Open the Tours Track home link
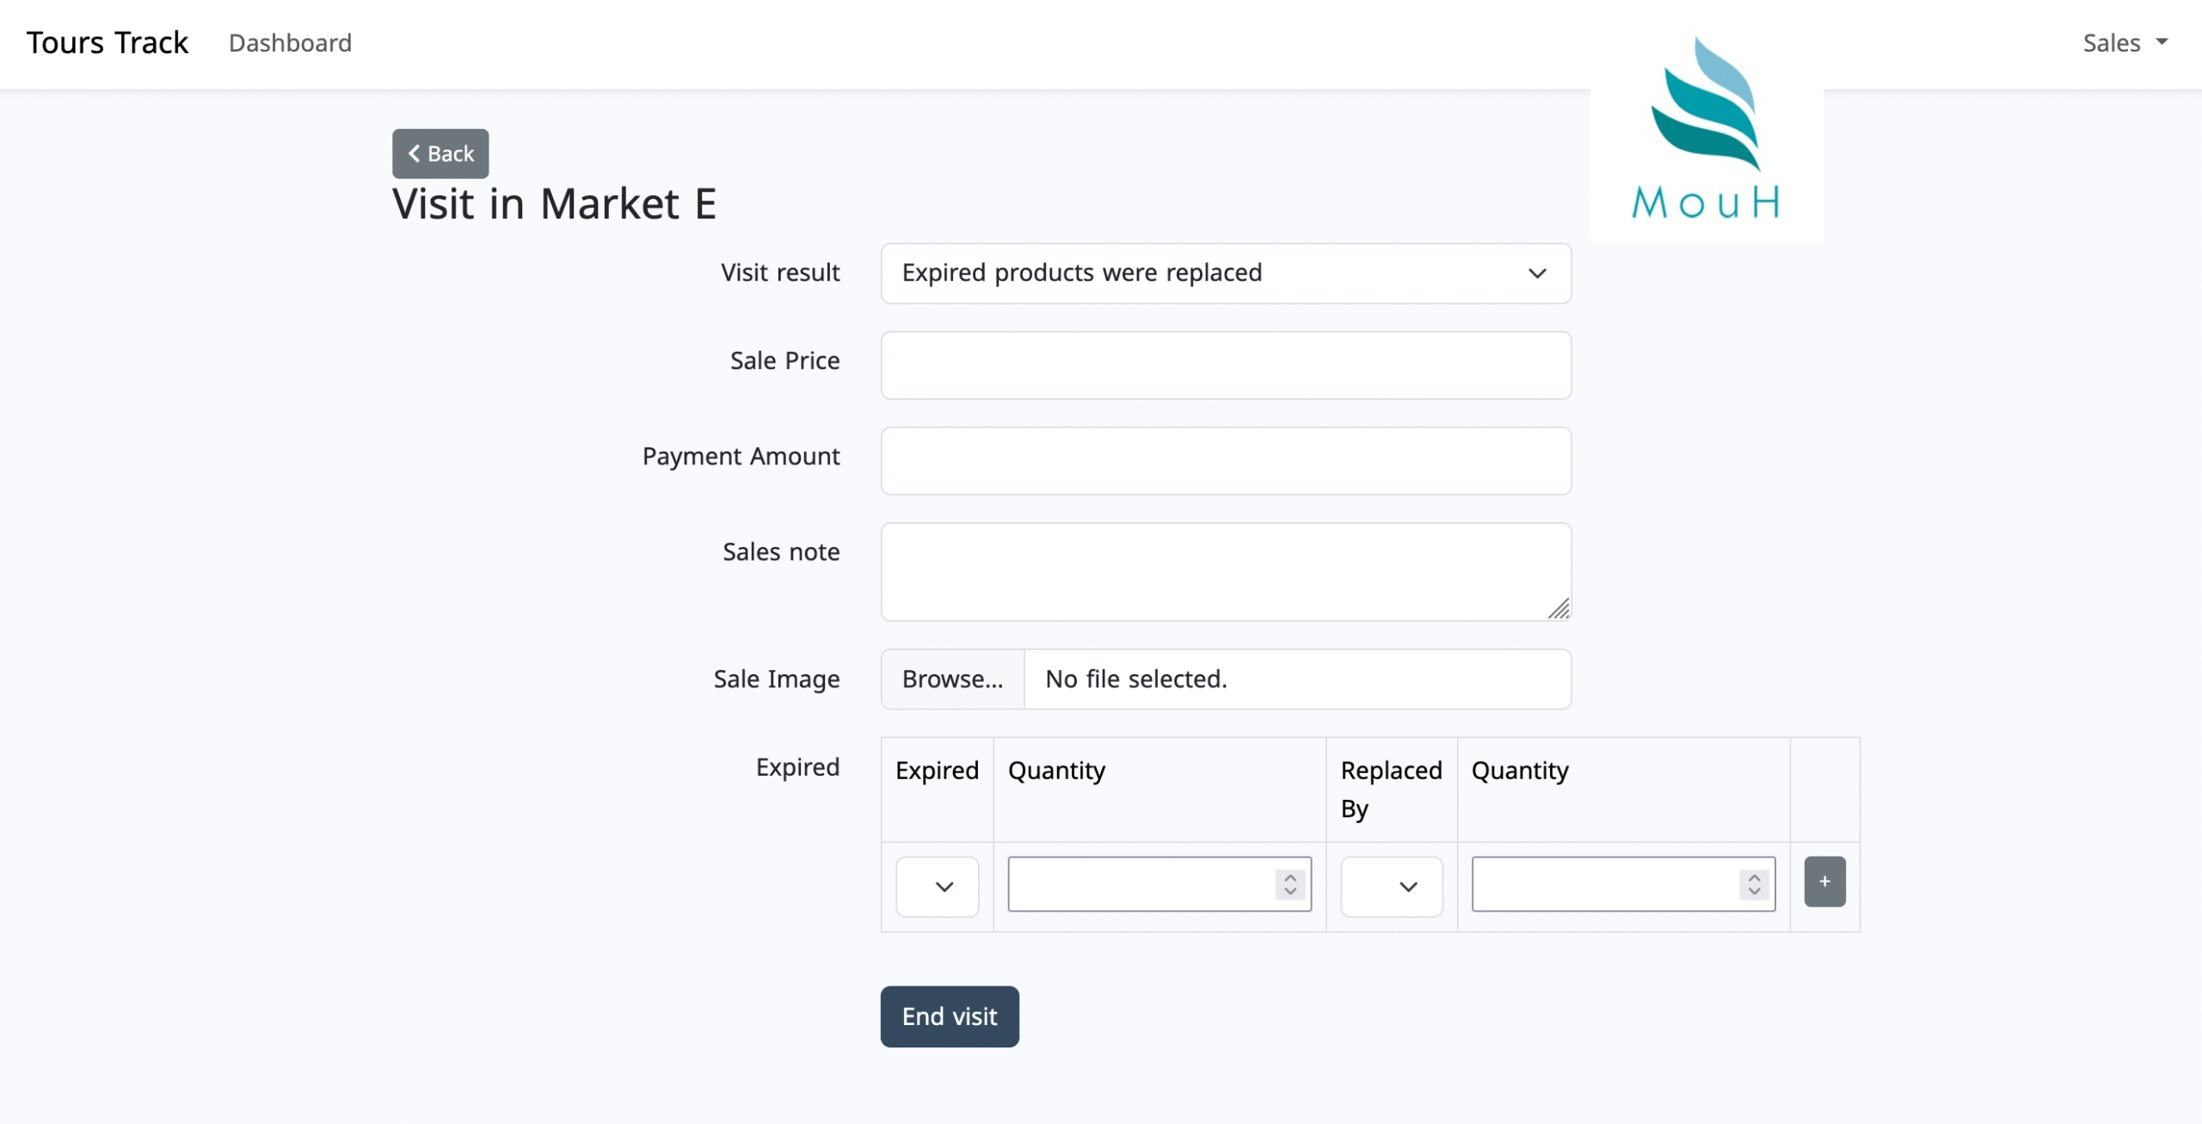 pyautogui.click(x=108, y=43)
